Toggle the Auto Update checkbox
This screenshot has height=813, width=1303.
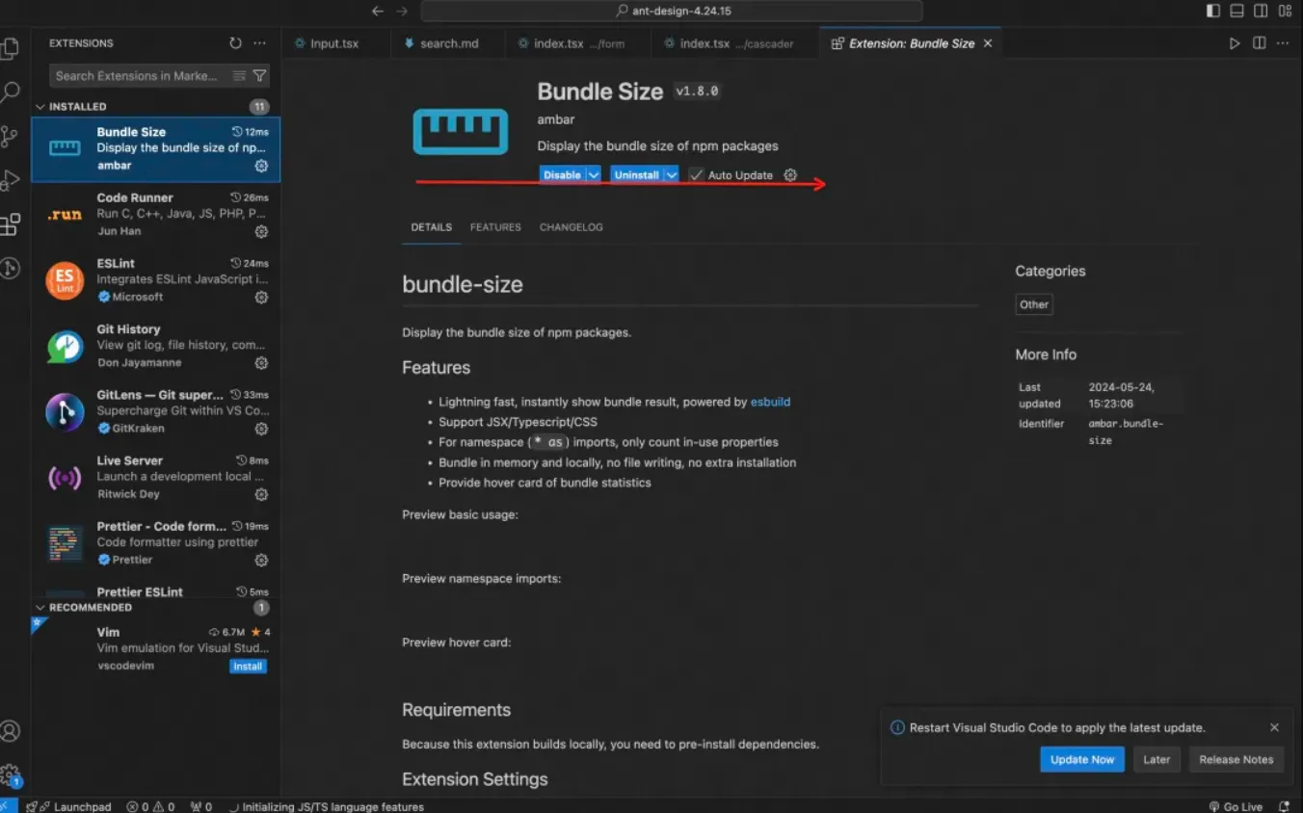click(x=696, y=175)
